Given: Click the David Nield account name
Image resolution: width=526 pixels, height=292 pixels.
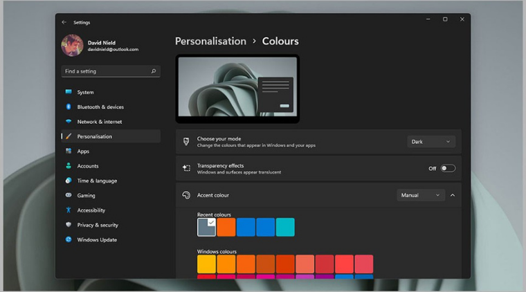Looking at the screenshot, I should pyautogui.click(x=102, y=43).
